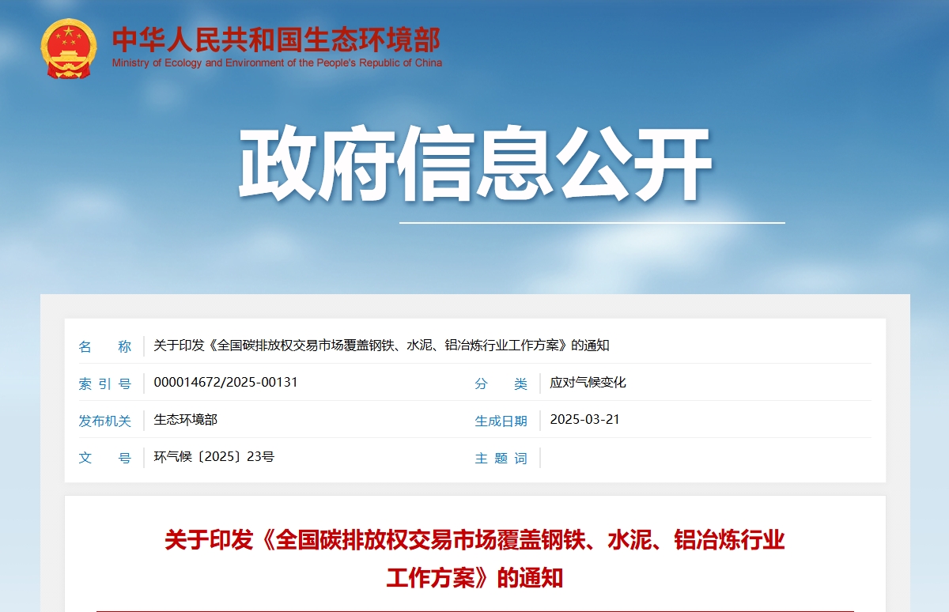Click the 政府信息公开 banner heading
Screen dimensions: 949x612
click(x=475, y=165)
